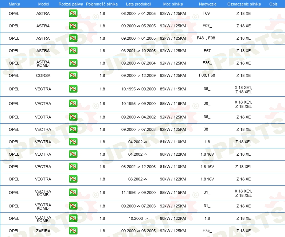The width and height of the screenshot is (285, 237).
Task: Click the Moc silnika column header
Action: [x=173, y=4]
